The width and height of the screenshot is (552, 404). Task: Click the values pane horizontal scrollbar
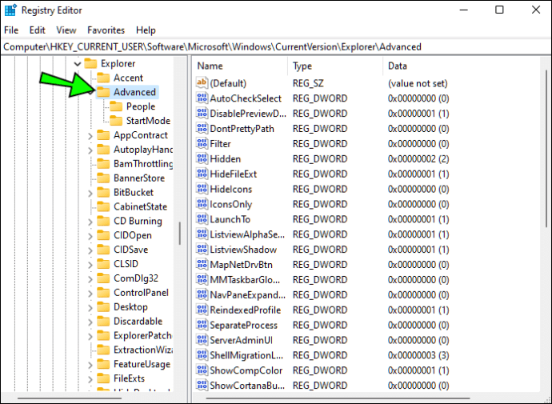point(338,398)
